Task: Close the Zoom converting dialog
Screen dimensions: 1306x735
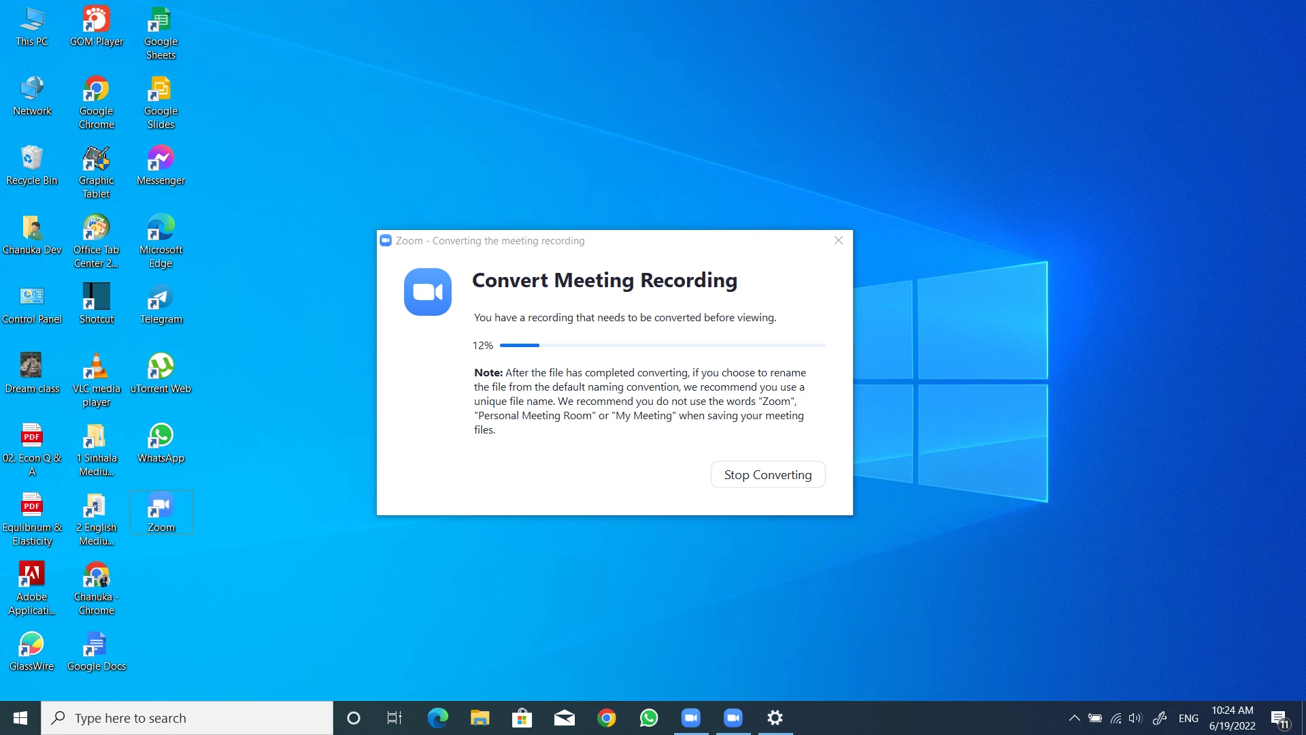Action: [x=838, y=240]
